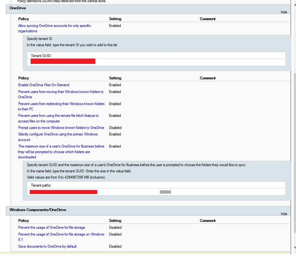The height and width of the screenshot is (256, 296).
Task: Click Enabled setting for Enable OneDrive Files On-Demand
Action: (115, 85)
